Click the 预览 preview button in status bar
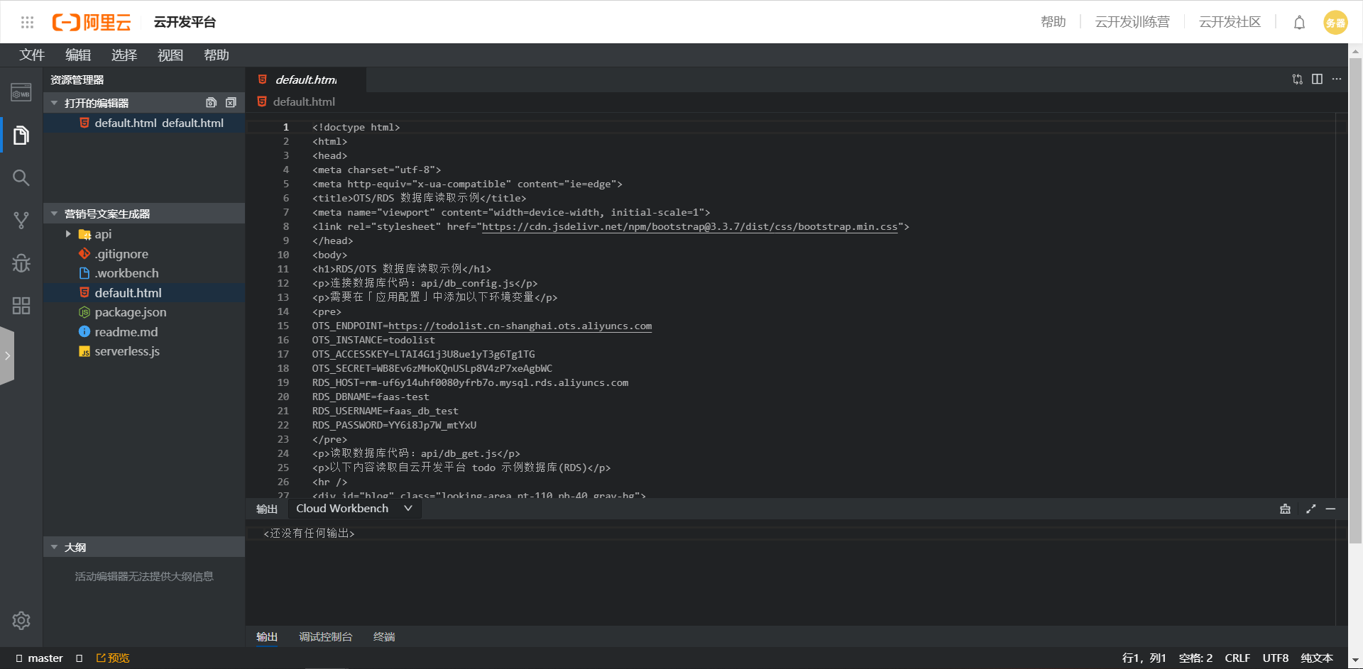This screenshot has height=669, width=1363. 113,658
